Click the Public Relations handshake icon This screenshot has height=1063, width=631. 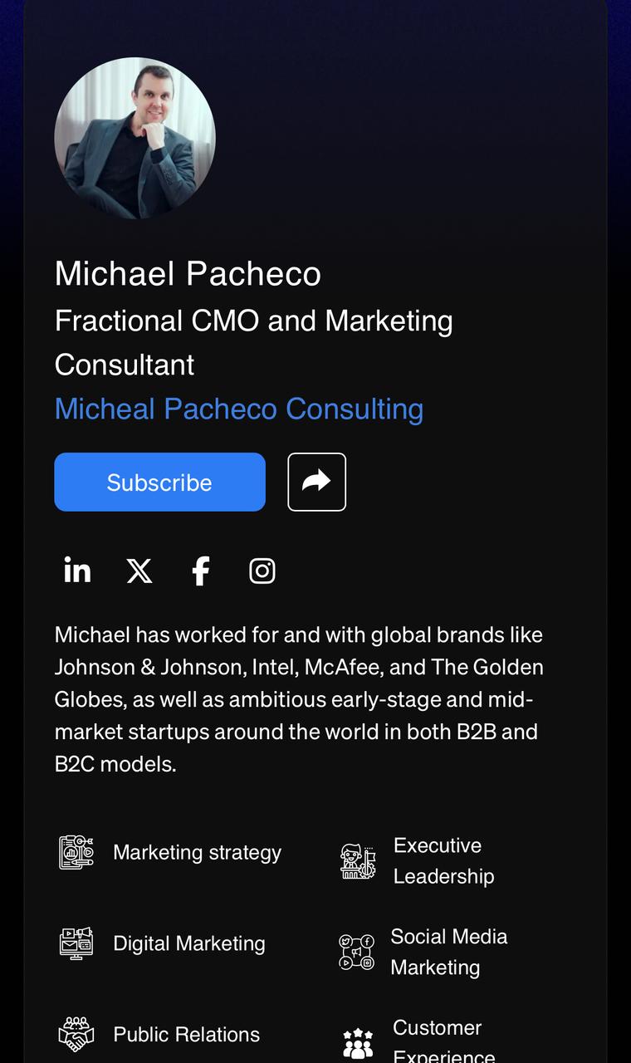click(76, 1034)
